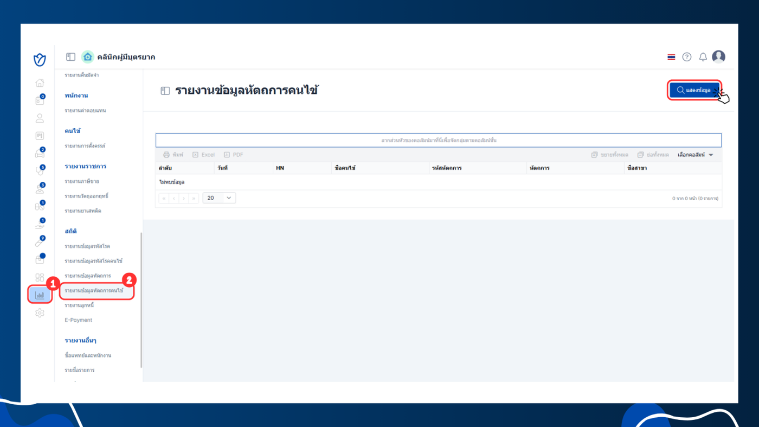Open the bar-chart reports icon
The height and width of the screenshot is (427, 759).
[40, 295]
